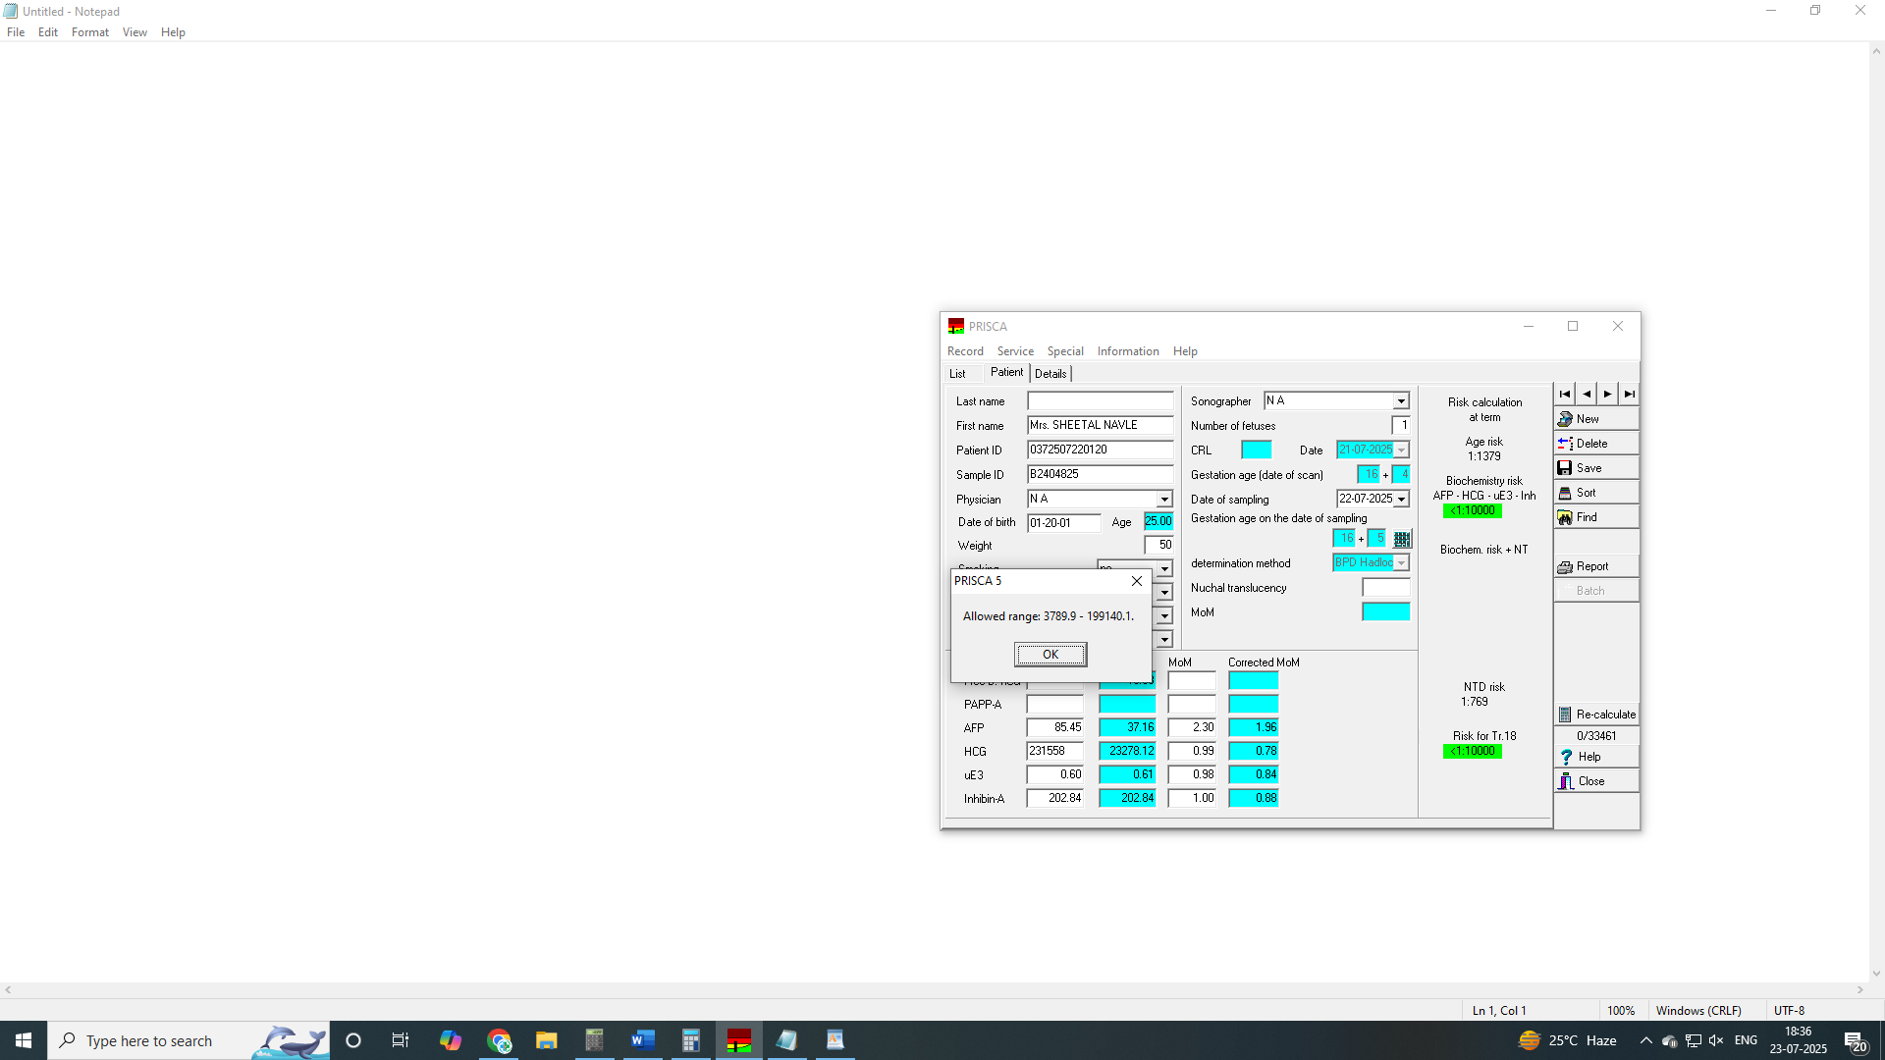
Task: Click the Nuchal translucency field
Action: pos(1385,587)
